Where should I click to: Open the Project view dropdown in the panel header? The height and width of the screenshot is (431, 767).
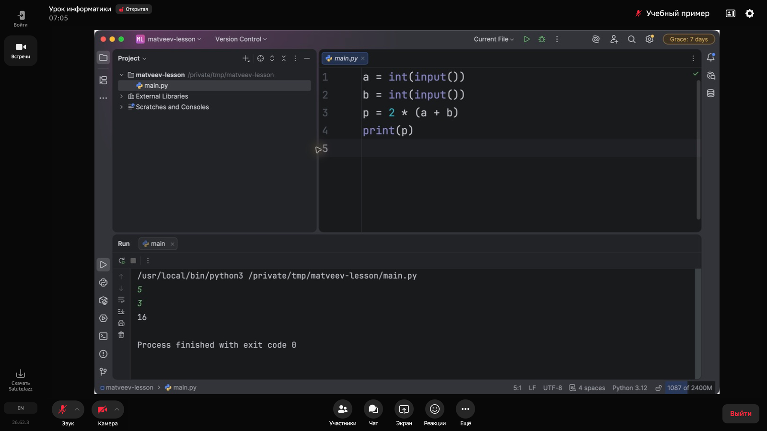tap(132, 58)
